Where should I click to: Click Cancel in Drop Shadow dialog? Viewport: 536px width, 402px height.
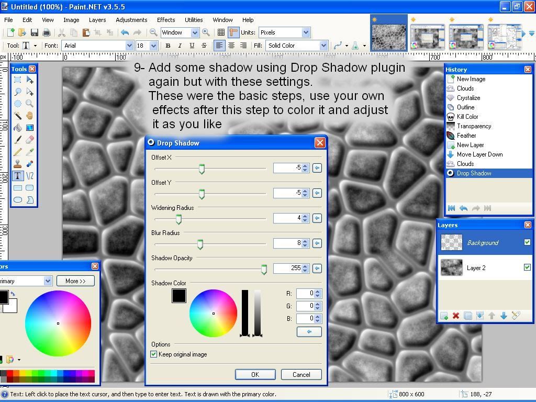click(x=301, y=374)
